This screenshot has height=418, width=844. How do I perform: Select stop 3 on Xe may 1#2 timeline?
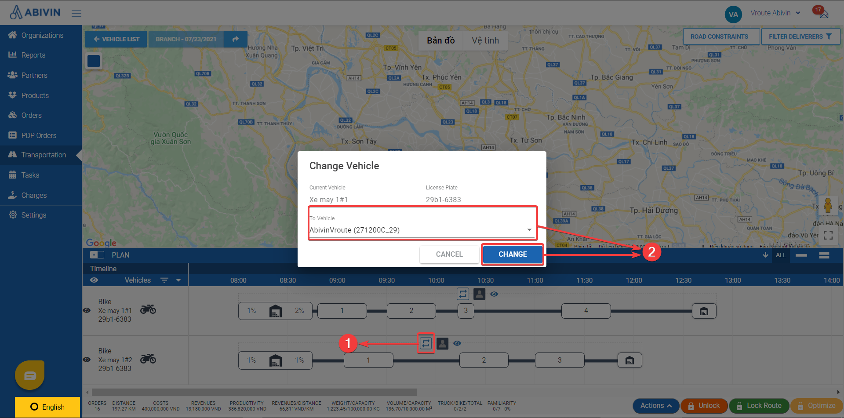(560, 360)
